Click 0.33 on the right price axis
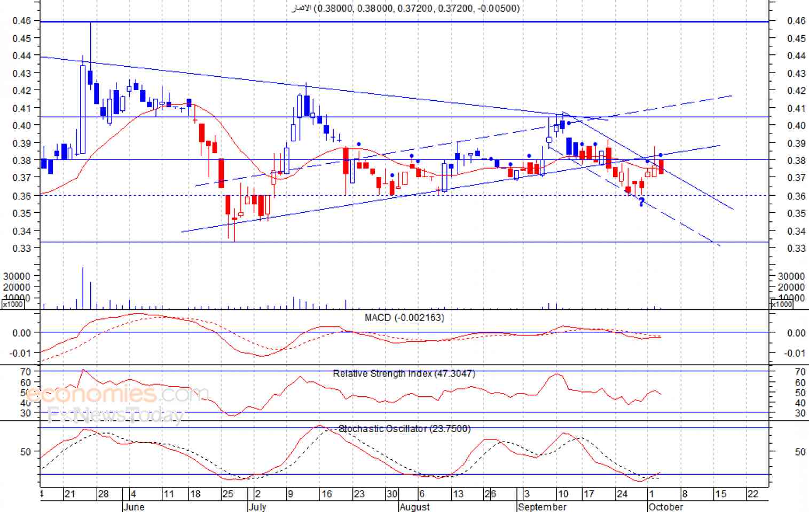Viewport: 809px width, 512px height. coord(796,249)
